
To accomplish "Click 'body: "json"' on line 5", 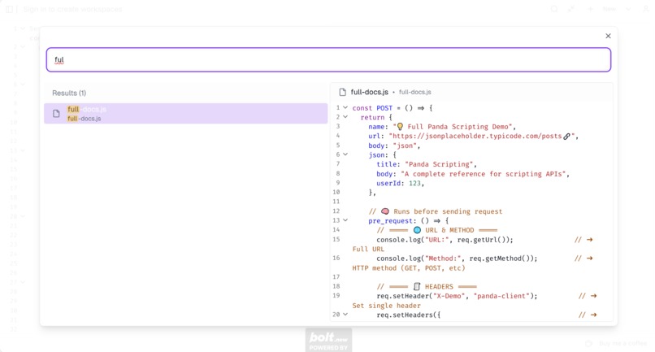I will (393, 146).
